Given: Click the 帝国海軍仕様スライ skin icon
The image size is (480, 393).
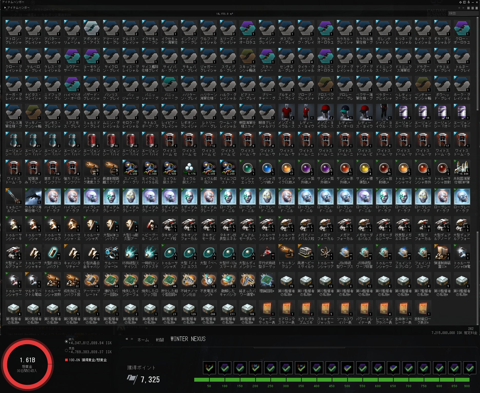Looking at the screenshot, I should coord(247,112).
